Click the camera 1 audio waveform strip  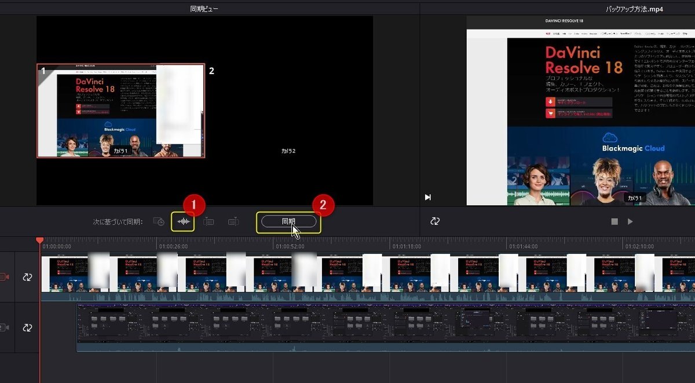tap(368, 297)
